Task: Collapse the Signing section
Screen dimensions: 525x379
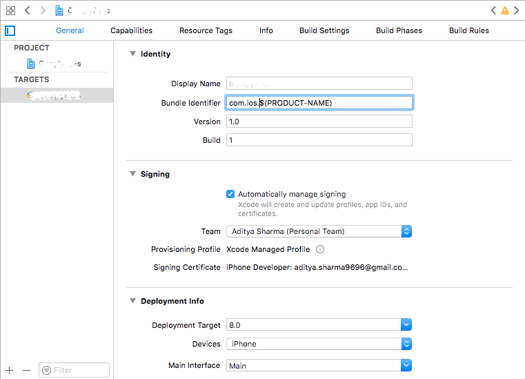Action: [133, 174]
